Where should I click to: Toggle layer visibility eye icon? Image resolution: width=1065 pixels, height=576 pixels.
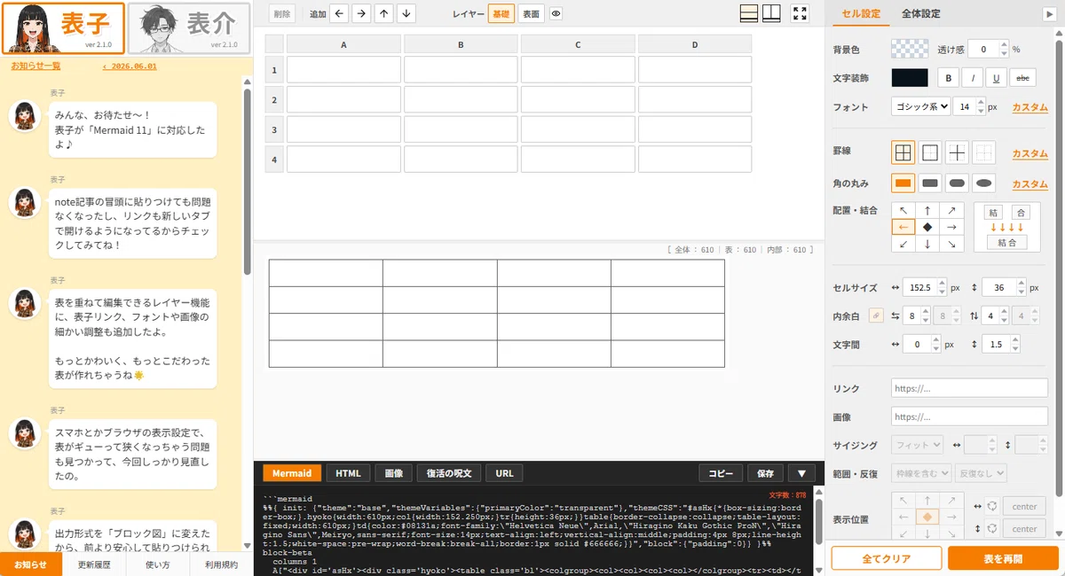pyautogui.click(x=556, y=13)
